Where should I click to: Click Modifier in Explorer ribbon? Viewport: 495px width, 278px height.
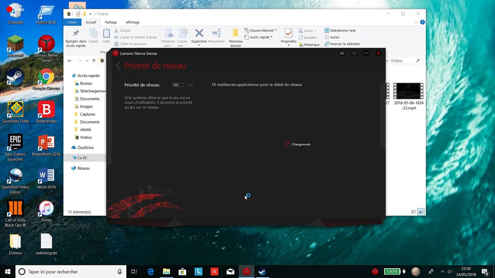coord(308,38)
